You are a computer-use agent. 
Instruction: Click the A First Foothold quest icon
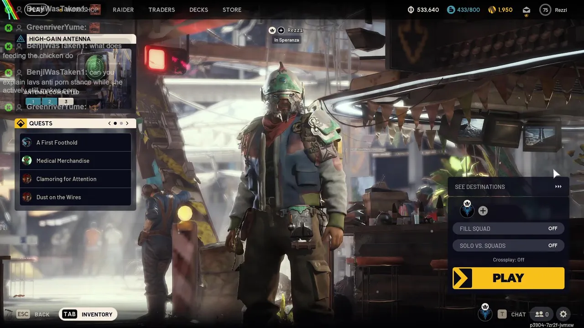click(x=27, y=143)
